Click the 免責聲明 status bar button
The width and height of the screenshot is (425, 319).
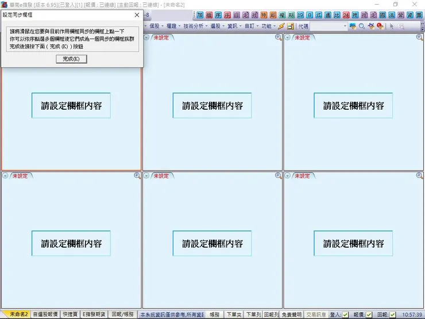click(x=291, y=314)
